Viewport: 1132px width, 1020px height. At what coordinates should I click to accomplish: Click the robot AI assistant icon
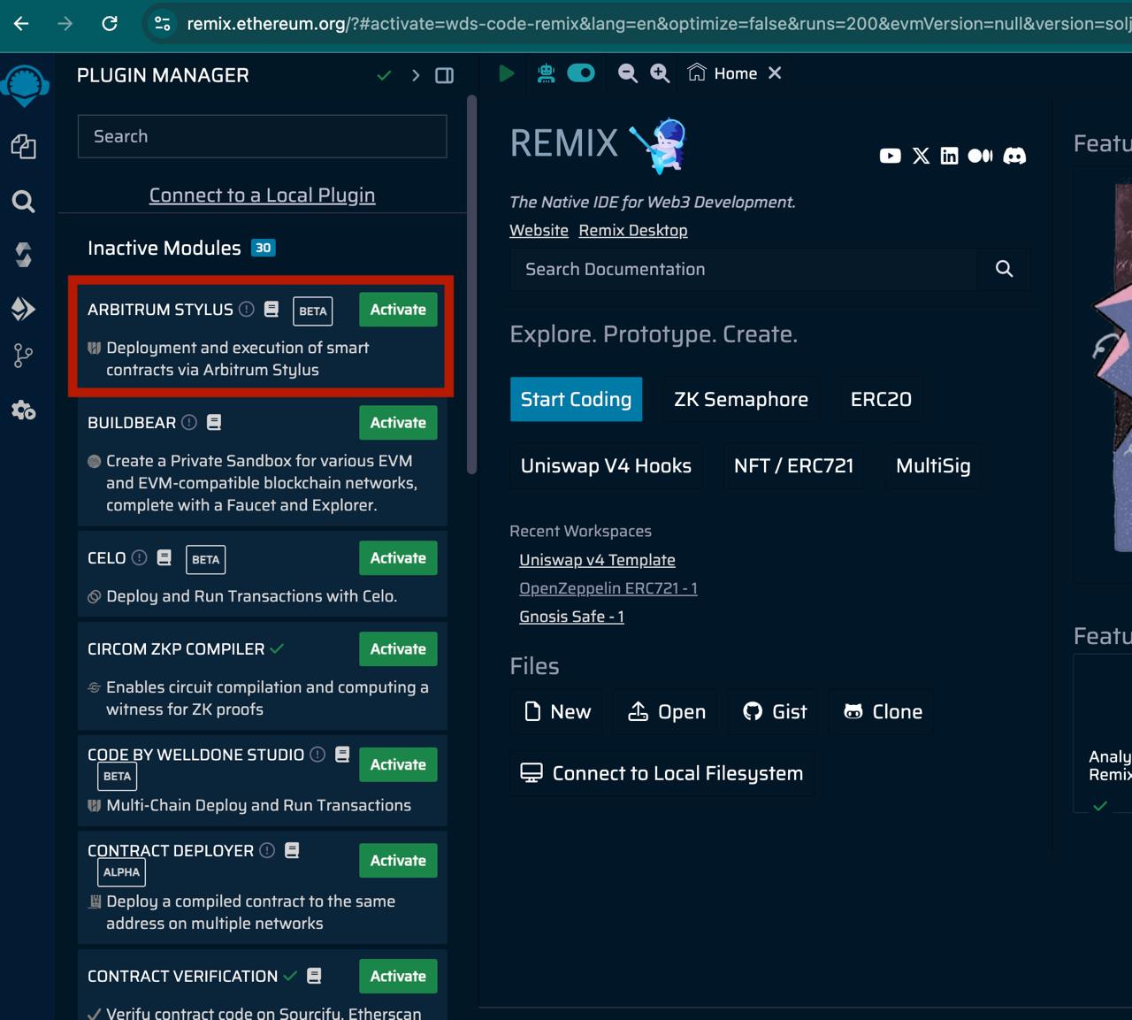click(x=547, y=73)
